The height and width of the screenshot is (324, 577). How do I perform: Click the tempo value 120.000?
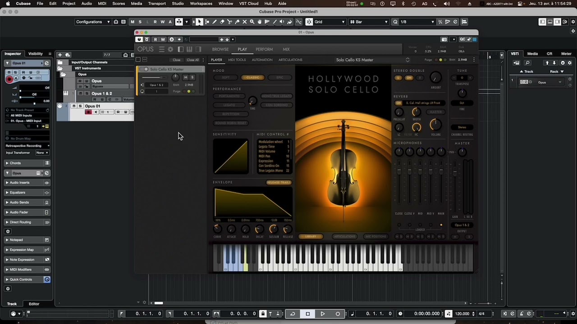click(462, 314)
